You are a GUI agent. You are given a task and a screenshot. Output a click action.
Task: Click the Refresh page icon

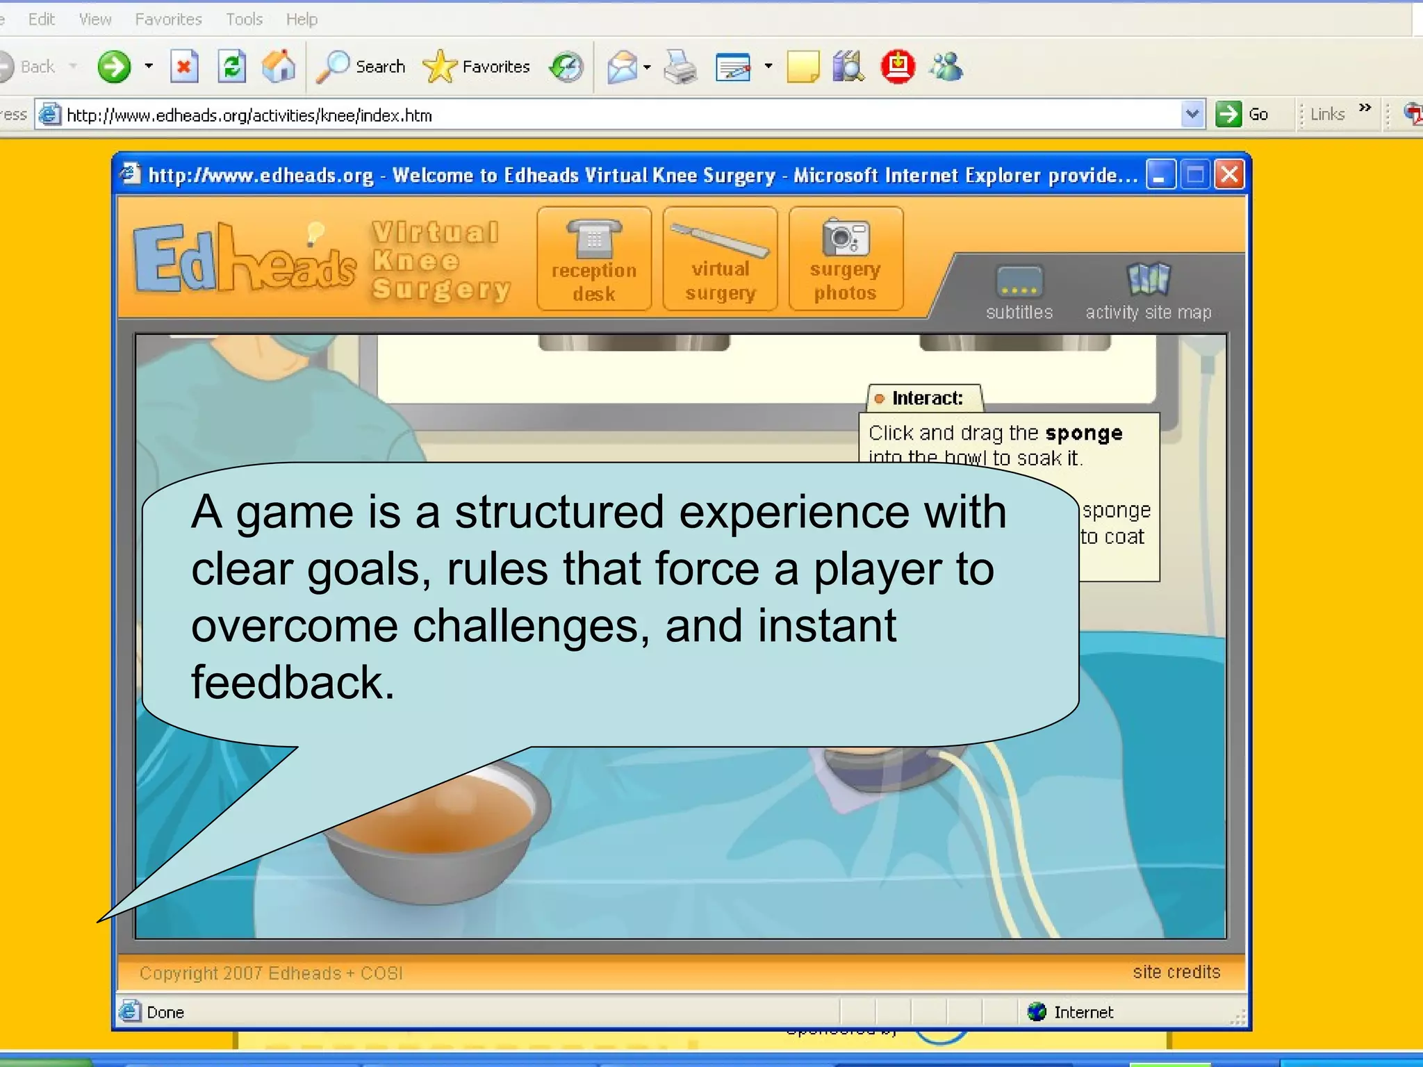pos(231,67)
